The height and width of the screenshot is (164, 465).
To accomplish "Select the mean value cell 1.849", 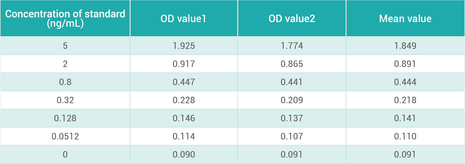I will point(405,46).
